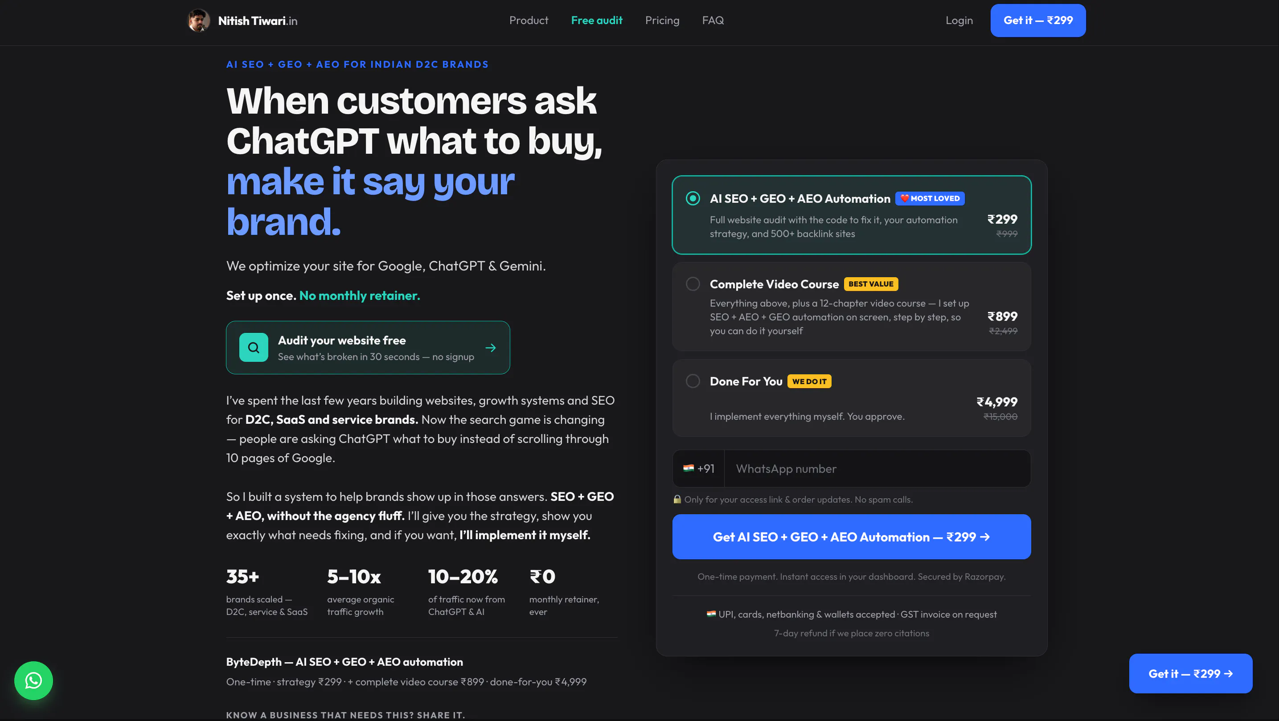Viewport: 1279px width, 721px height.
Task: Click 7-day refund if we place zero citations
Action: [852, 633]
